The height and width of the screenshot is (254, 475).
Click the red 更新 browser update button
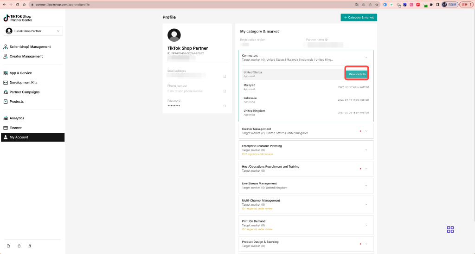click(x=466, y=5)
